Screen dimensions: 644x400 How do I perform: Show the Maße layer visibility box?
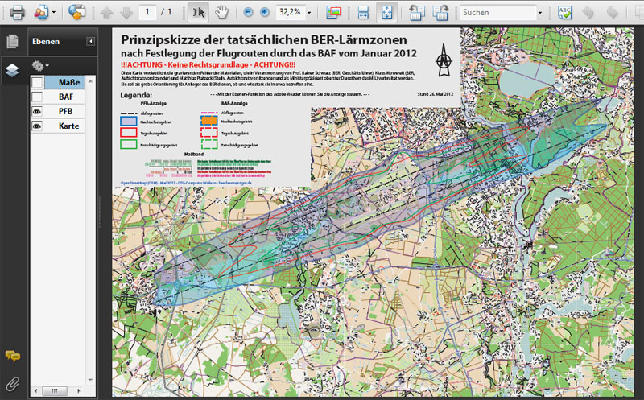37,82
